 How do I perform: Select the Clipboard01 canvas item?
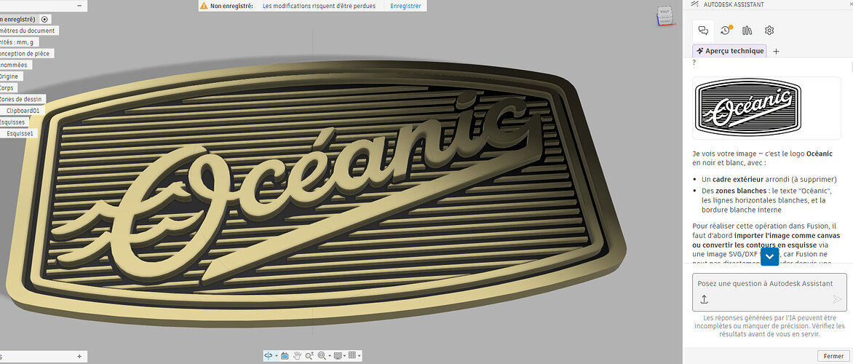[23, 111]
